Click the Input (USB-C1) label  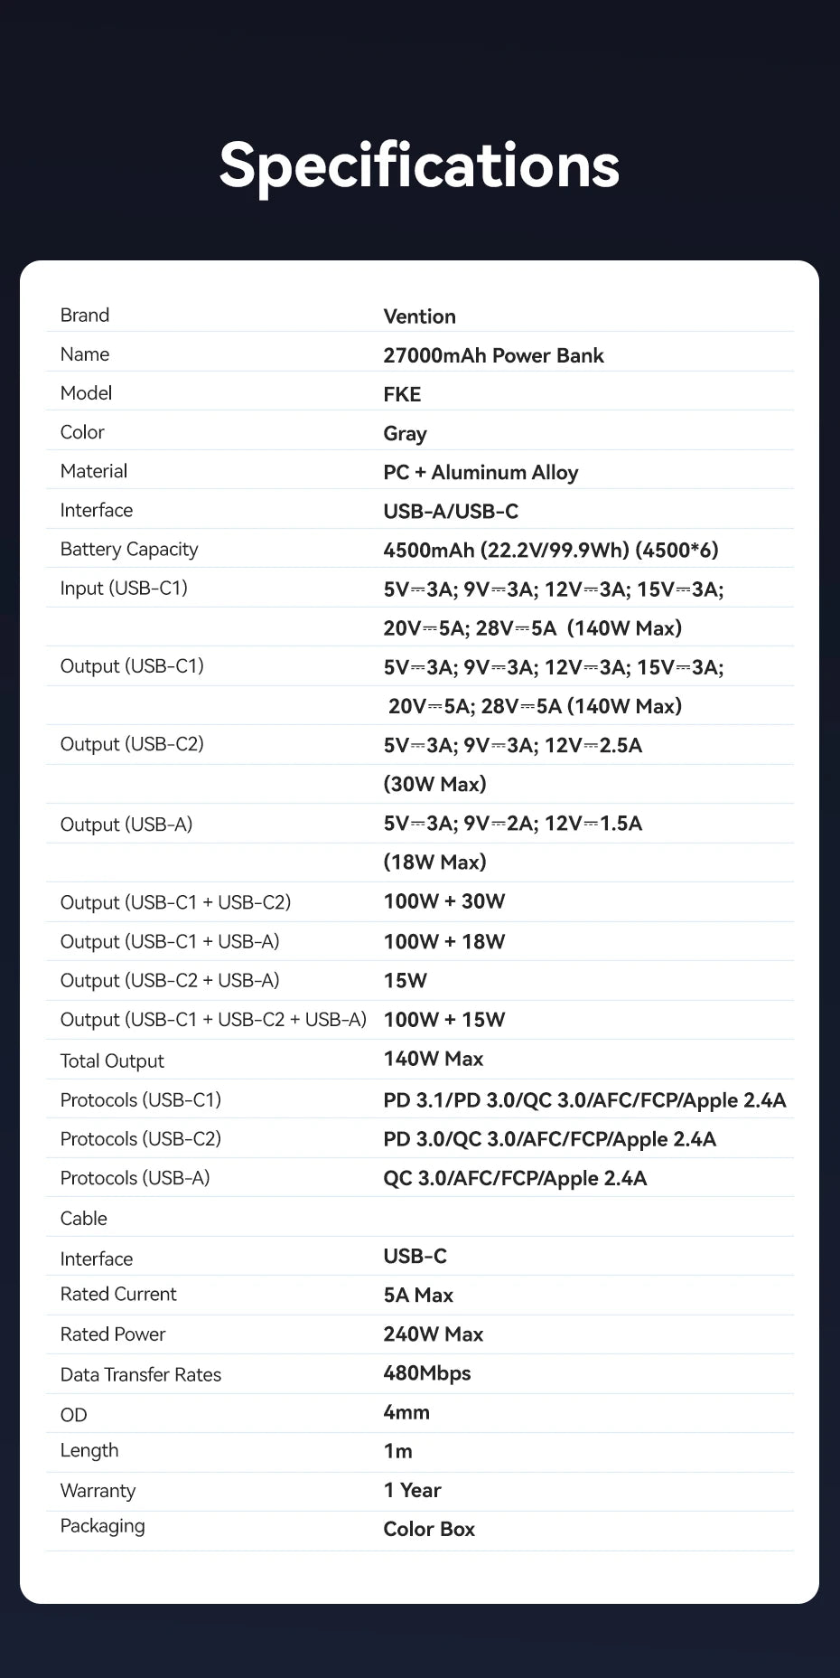(124, 589)
